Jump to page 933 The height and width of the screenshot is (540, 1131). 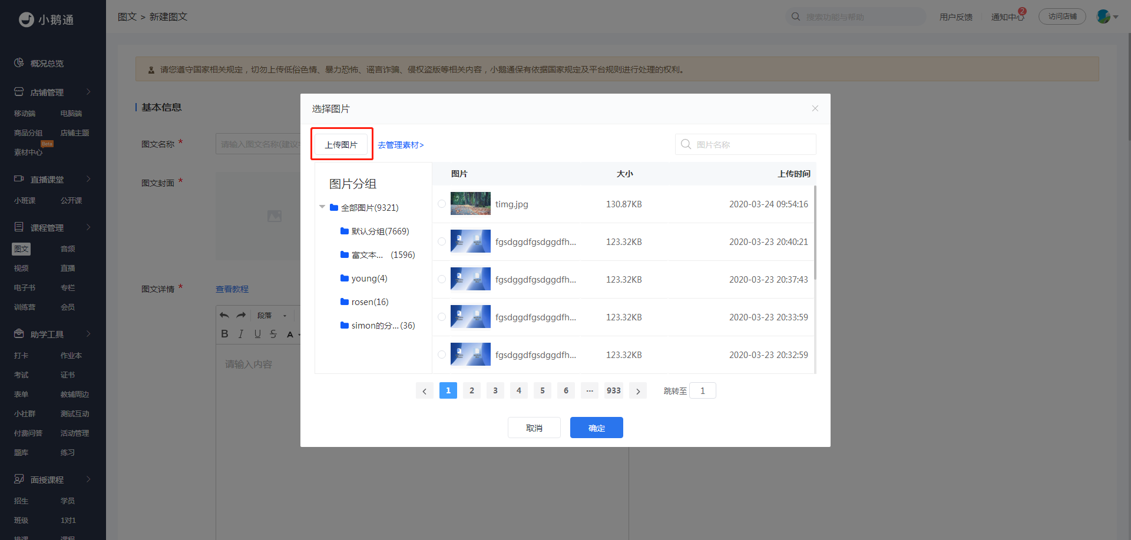point(614,390)
